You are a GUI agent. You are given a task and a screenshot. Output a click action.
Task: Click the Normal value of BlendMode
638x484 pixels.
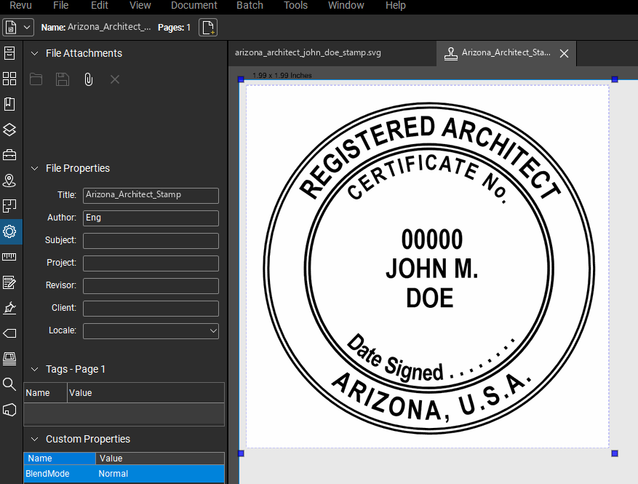(x=113, y=474)
